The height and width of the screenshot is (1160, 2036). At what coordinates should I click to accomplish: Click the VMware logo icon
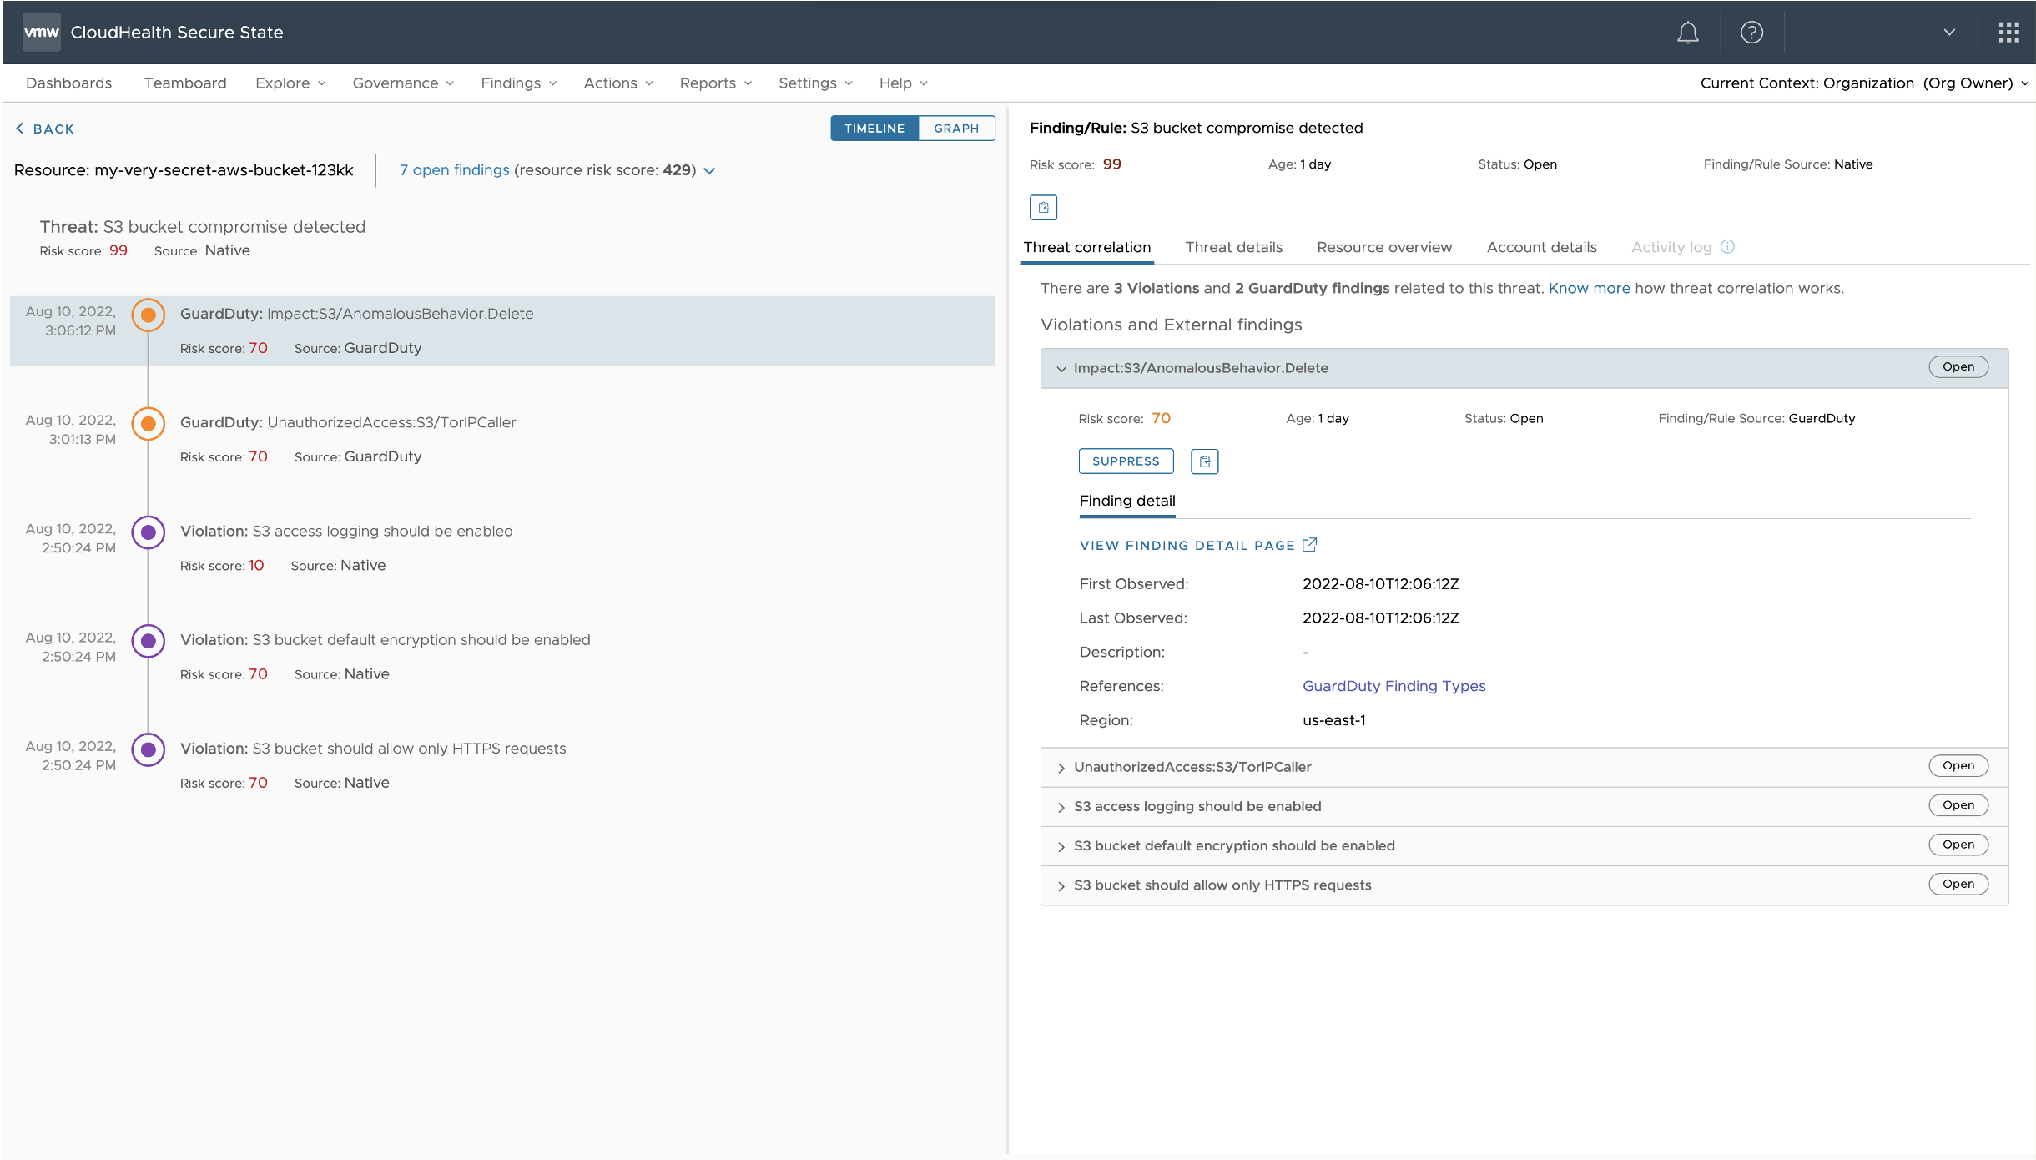pyautogui.click(x=41, y=33)
